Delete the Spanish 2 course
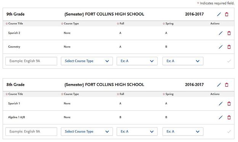The height and width of the screenshot is (142, 238). pos(229,33)
